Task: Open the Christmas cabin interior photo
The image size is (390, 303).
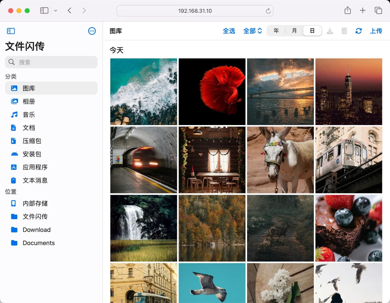Action: (x=212, y=160)
